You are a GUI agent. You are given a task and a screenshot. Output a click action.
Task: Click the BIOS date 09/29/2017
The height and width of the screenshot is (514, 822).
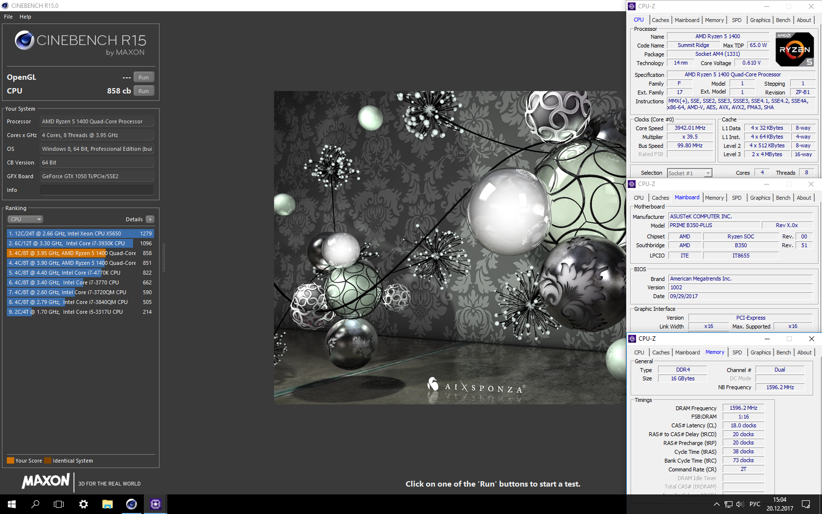click(x=741, y=296)
